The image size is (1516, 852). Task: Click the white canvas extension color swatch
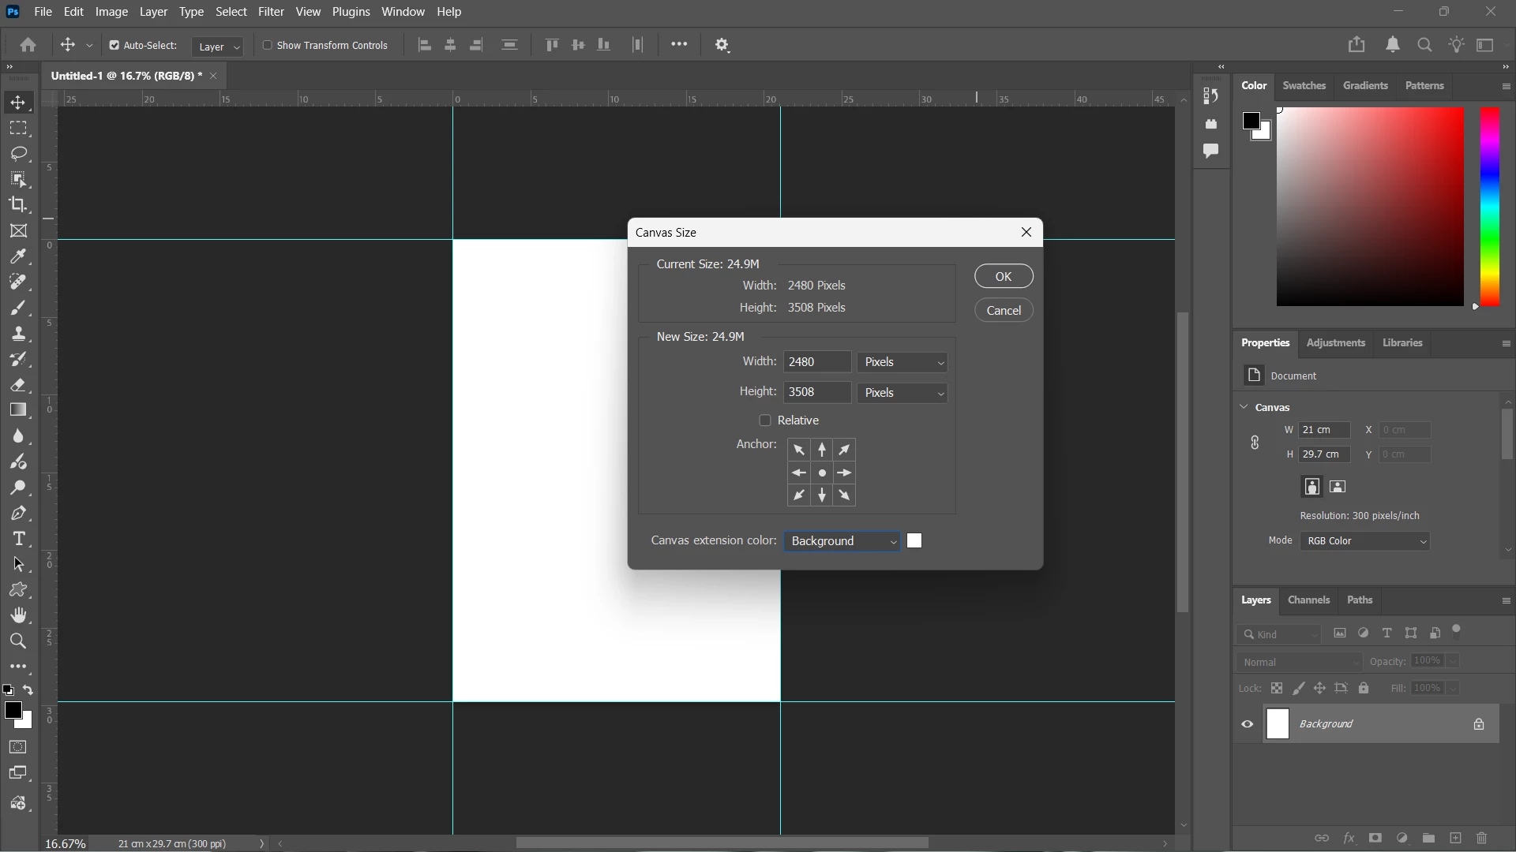[x=914, y=541]
